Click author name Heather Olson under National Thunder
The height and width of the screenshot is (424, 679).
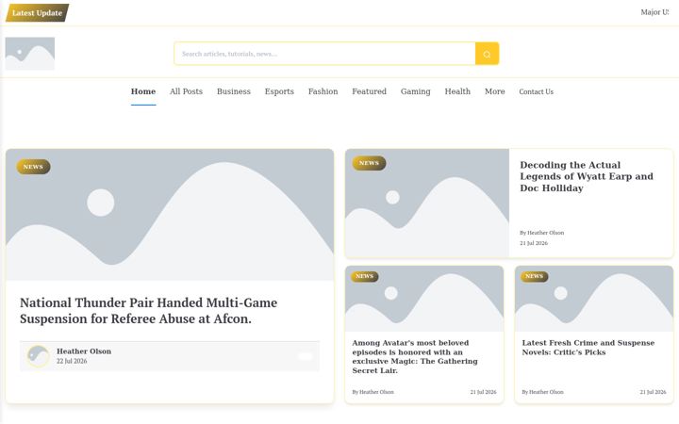pos(84,351)
